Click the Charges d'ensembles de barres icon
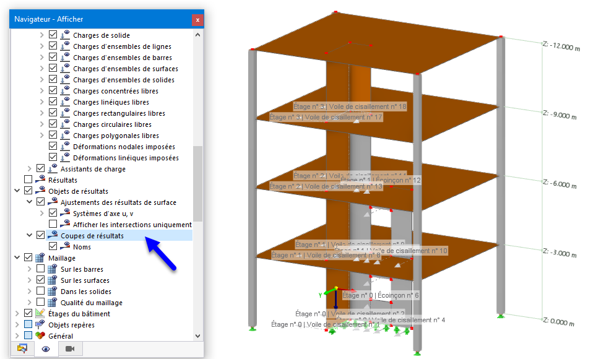 click(x=65, y=57)
